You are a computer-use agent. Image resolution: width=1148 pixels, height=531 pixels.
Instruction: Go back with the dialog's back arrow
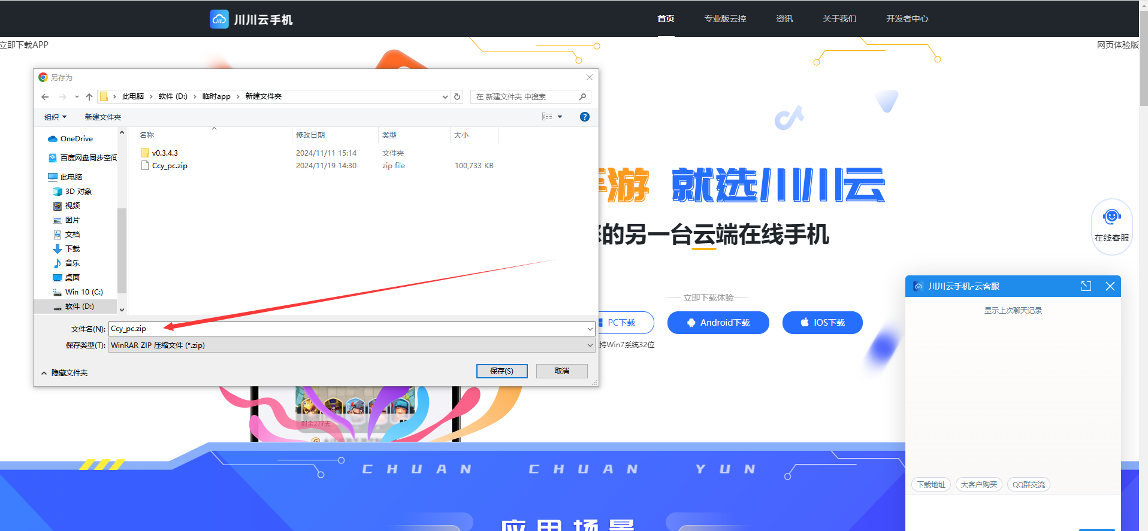click(45, 96)
